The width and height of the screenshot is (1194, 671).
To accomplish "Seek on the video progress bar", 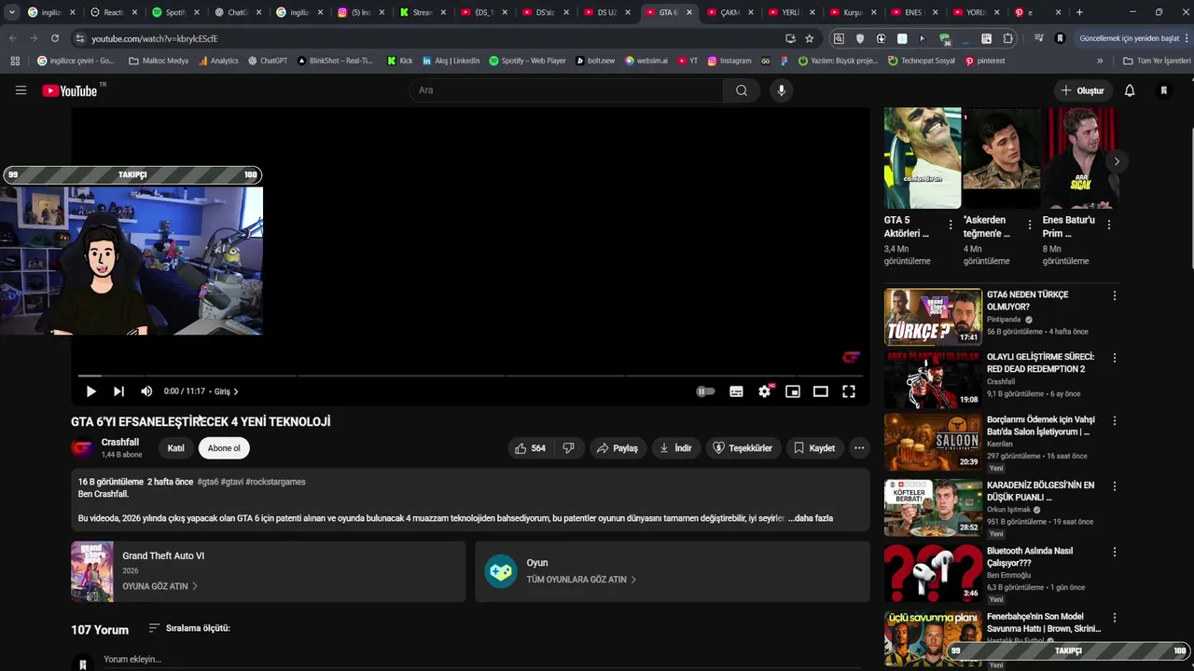I will pos(470,376).
